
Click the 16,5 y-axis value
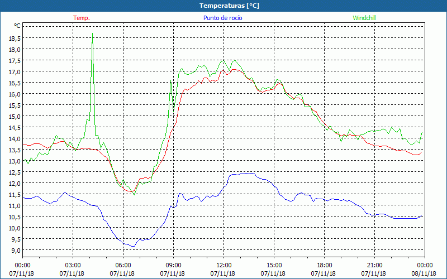[x=15, y=83]
